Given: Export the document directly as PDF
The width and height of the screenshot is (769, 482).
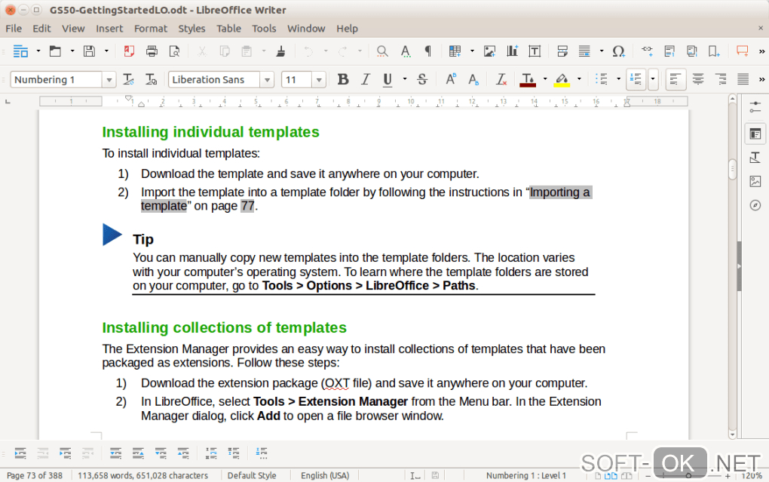Looking at the screenshot, I should 129,51.
